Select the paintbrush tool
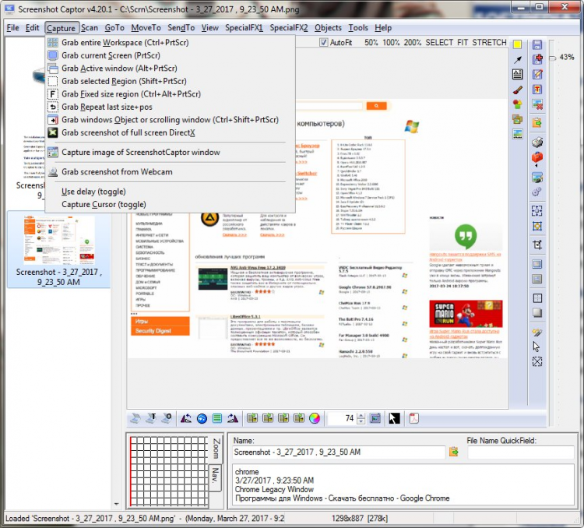584x528 pixels. pos(517,90)
